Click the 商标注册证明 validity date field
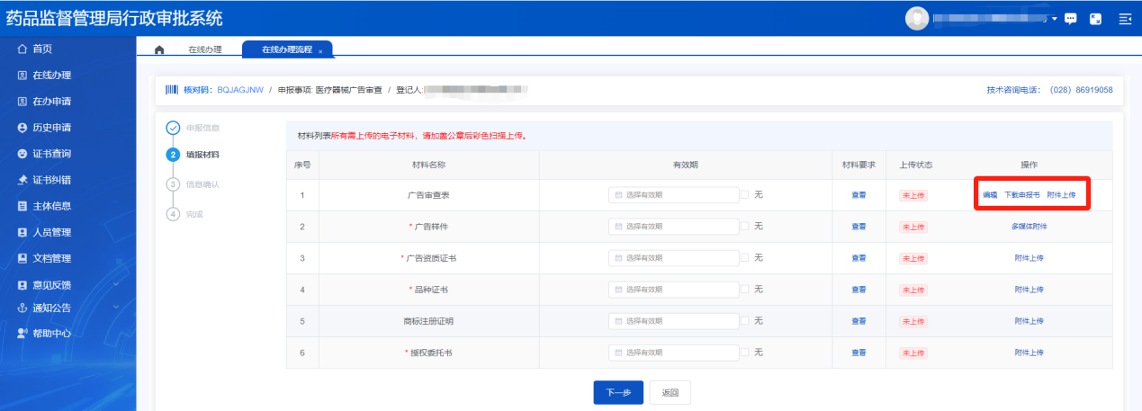The width and height of the screenshot is (1142, 411). [x=673, y=321]
